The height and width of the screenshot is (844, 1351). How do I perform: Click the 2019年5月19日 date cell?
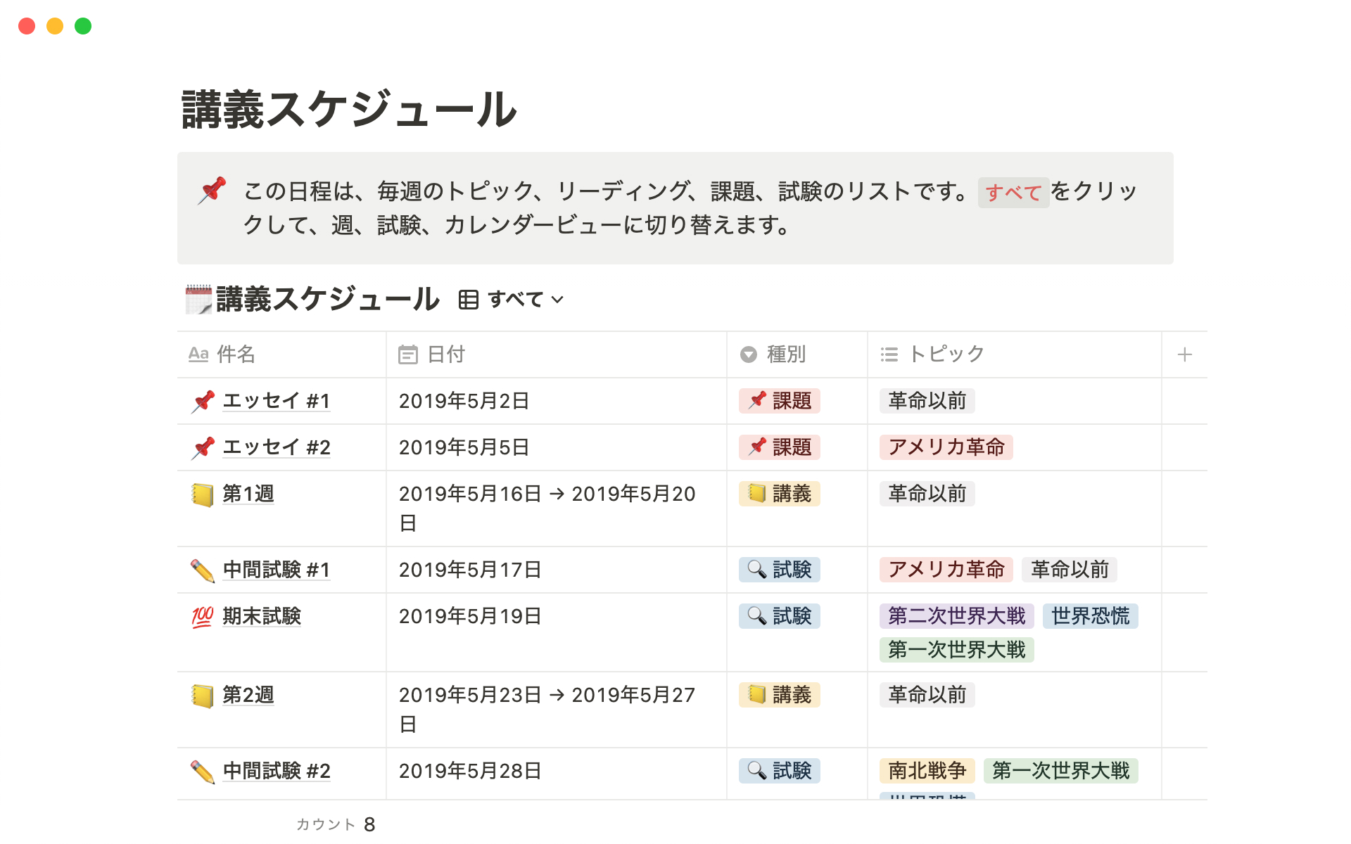(470, 616)
